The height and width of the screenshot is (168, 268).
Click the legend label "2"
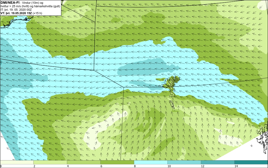[x=34, y=166]
